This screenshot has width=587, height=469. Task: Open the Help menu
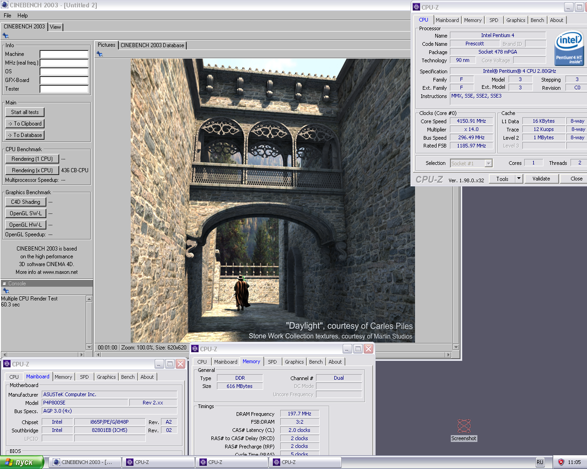coord(22,16)
